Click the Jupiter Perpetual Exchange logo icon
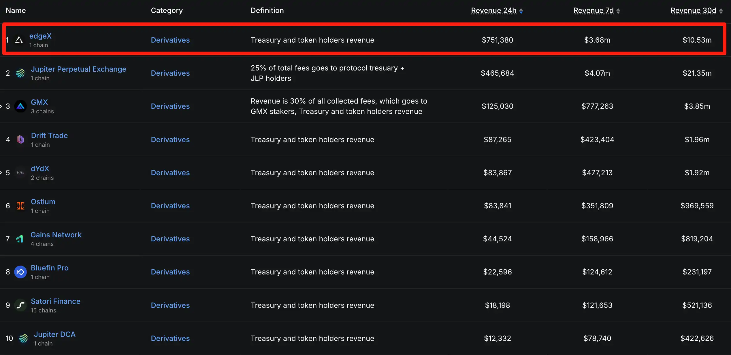731x355 pixels. (20, 73)
